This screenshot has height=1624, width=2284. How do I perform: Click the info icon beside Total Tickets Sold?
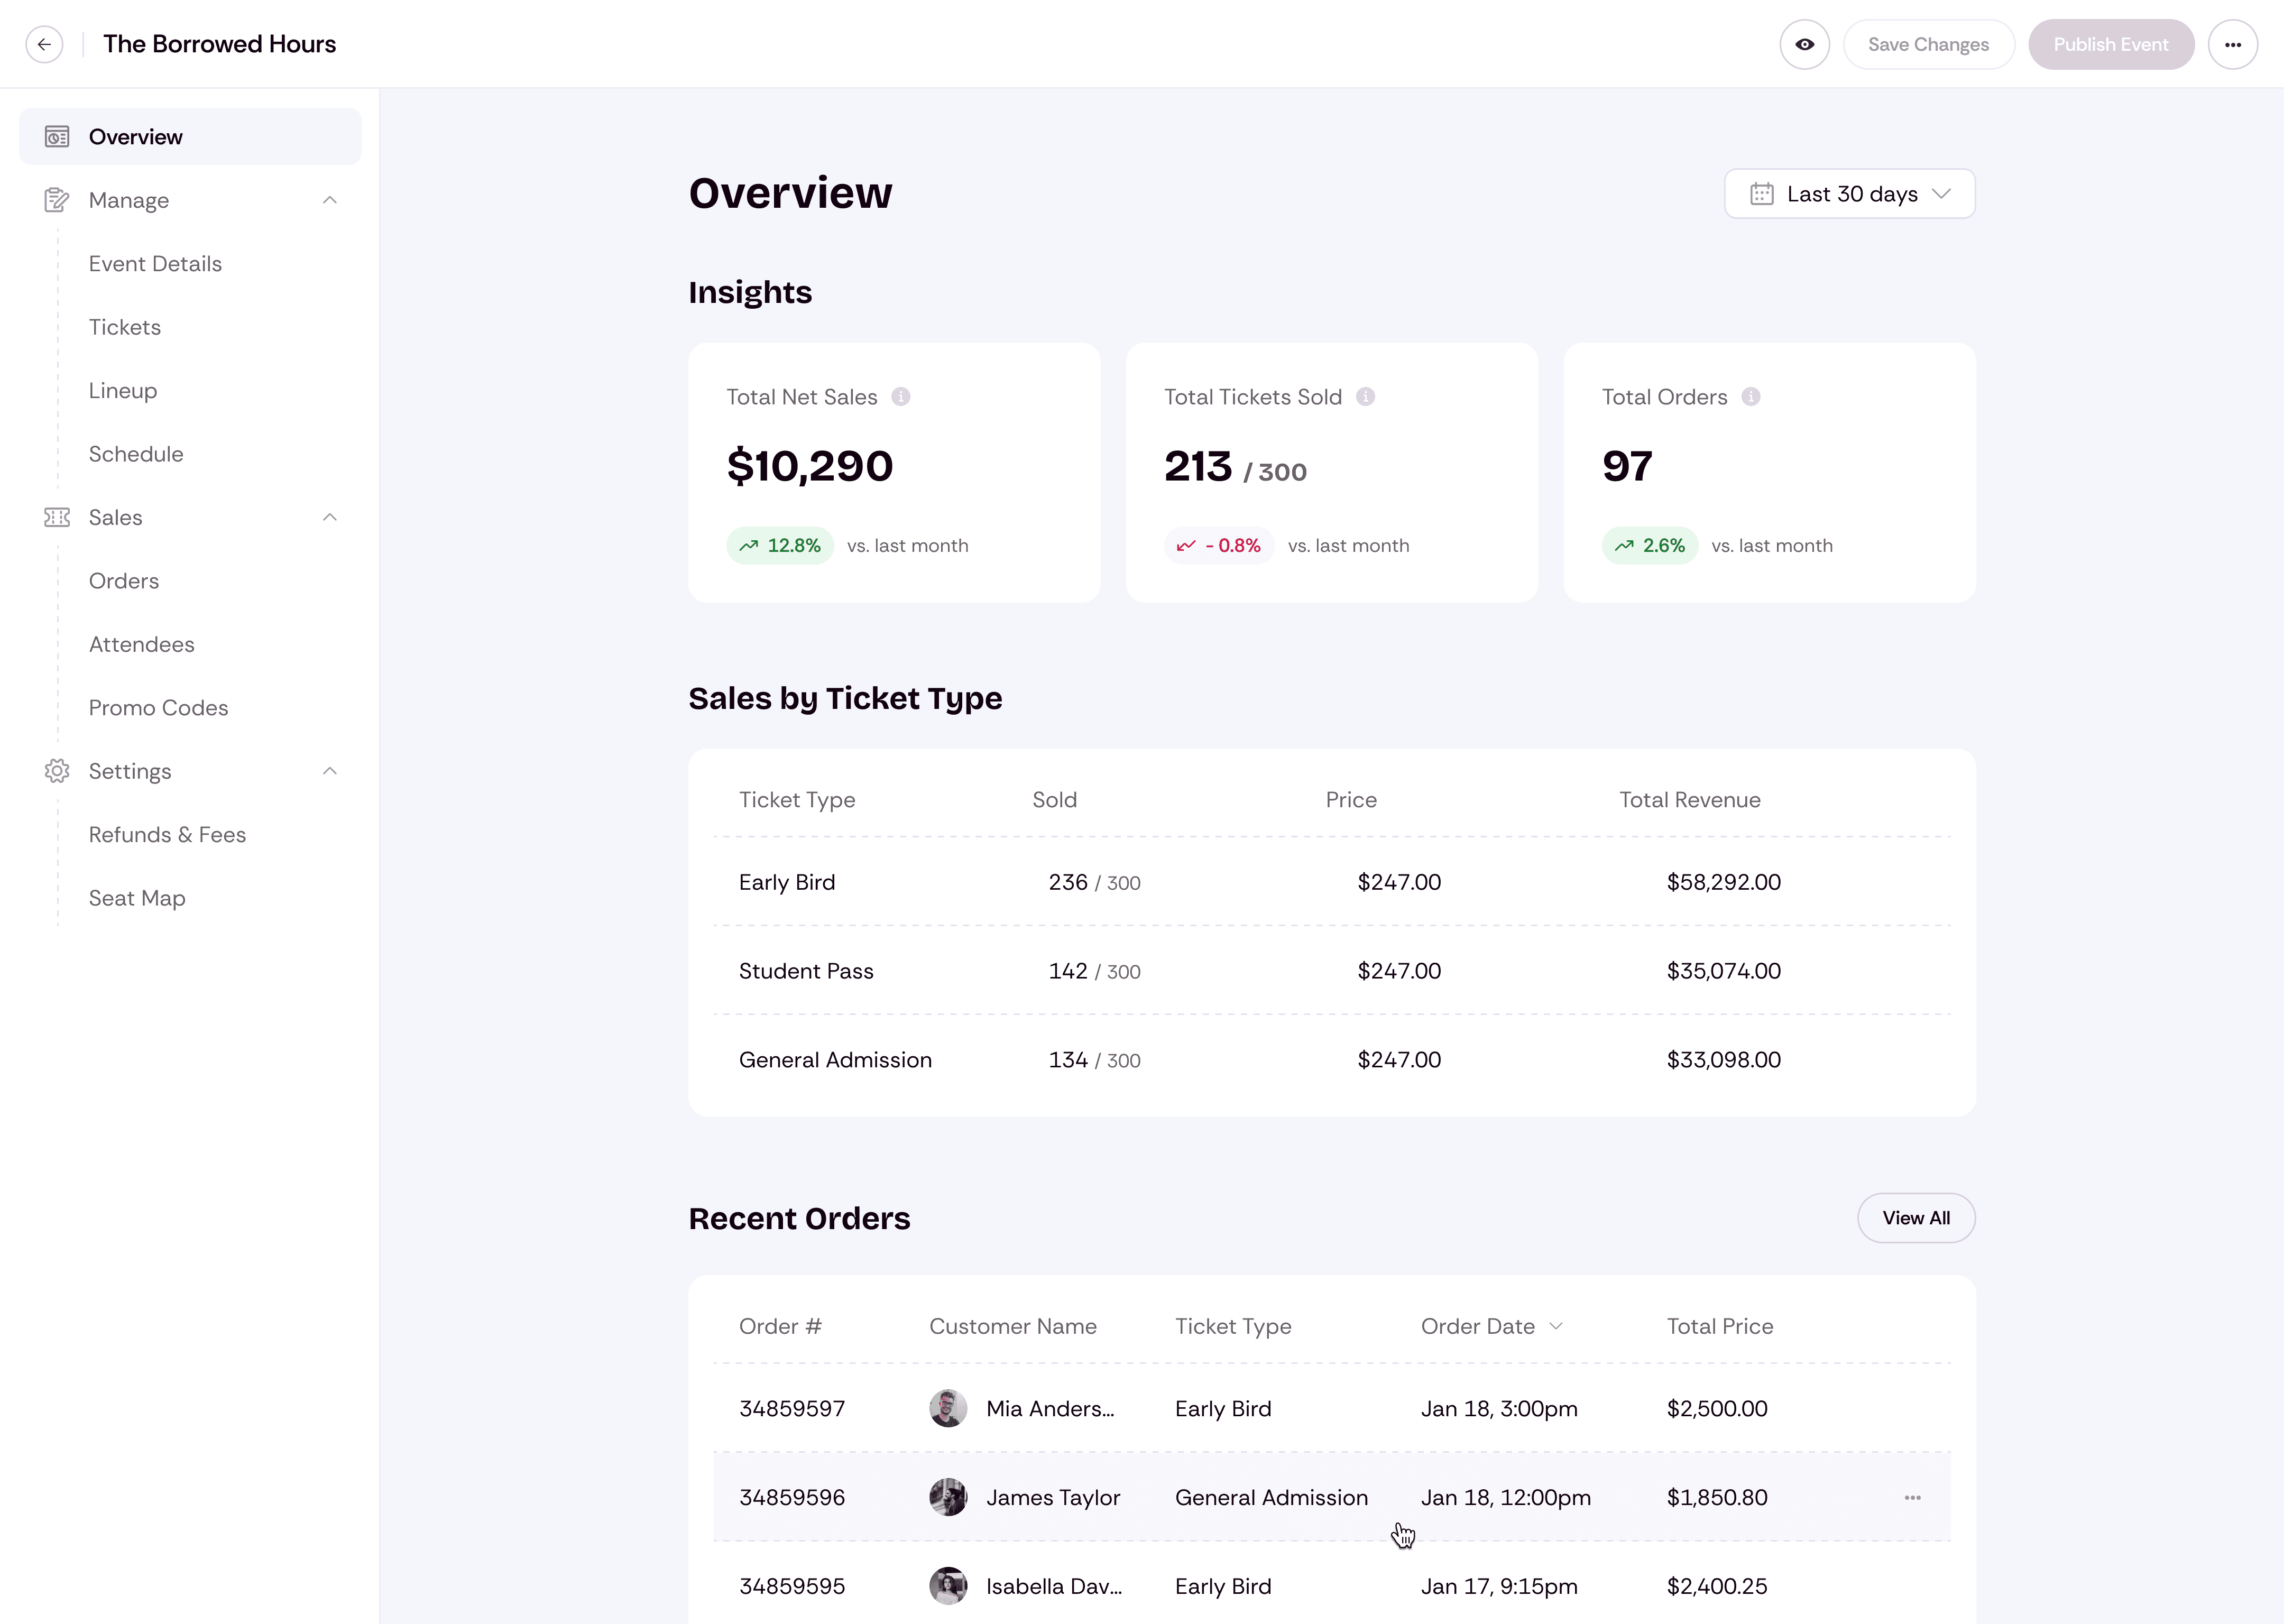coord(1365,397)
